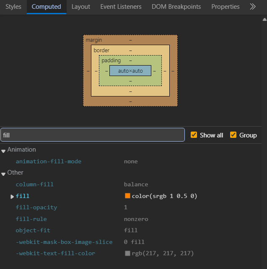Open the Event Listeners tab
Viewport: 267px width, 269px height.
click(x=121, y=7)
